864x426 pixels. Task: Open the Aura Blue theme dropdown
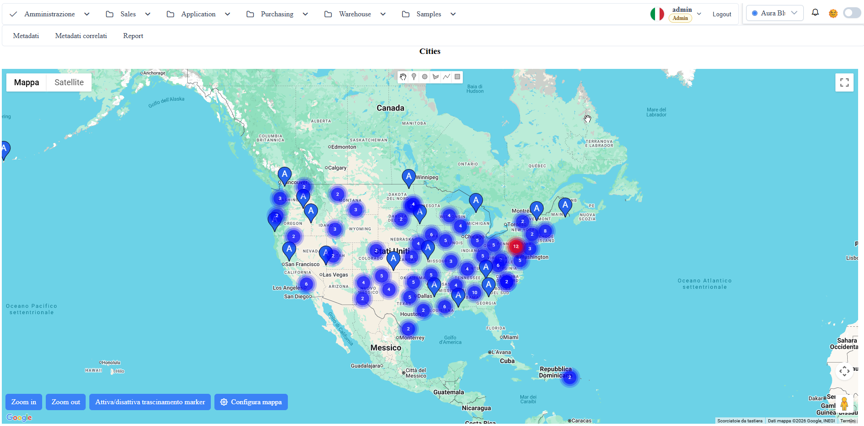pyautogui.click(x=775, y=13)
